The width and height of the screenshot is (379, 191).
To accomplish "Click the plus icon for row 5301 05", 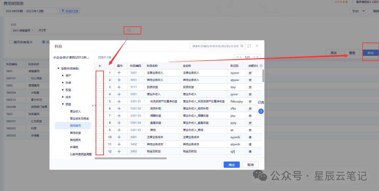I will click(119, 130).
